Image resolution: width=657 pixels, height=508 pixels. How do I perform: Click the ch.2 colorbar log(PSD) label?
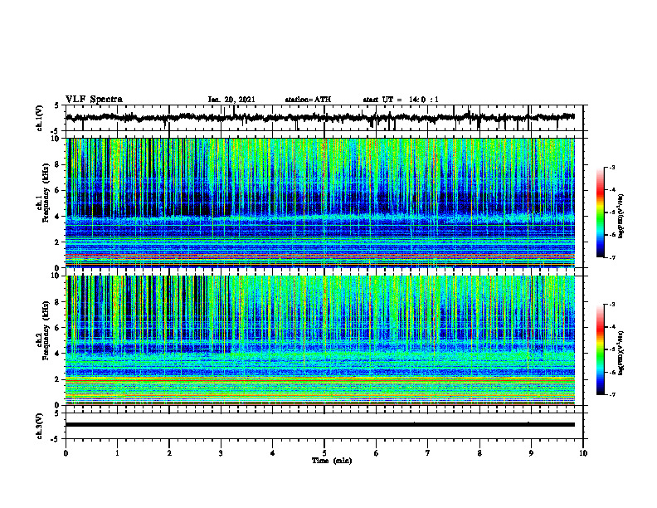(621, 354)
